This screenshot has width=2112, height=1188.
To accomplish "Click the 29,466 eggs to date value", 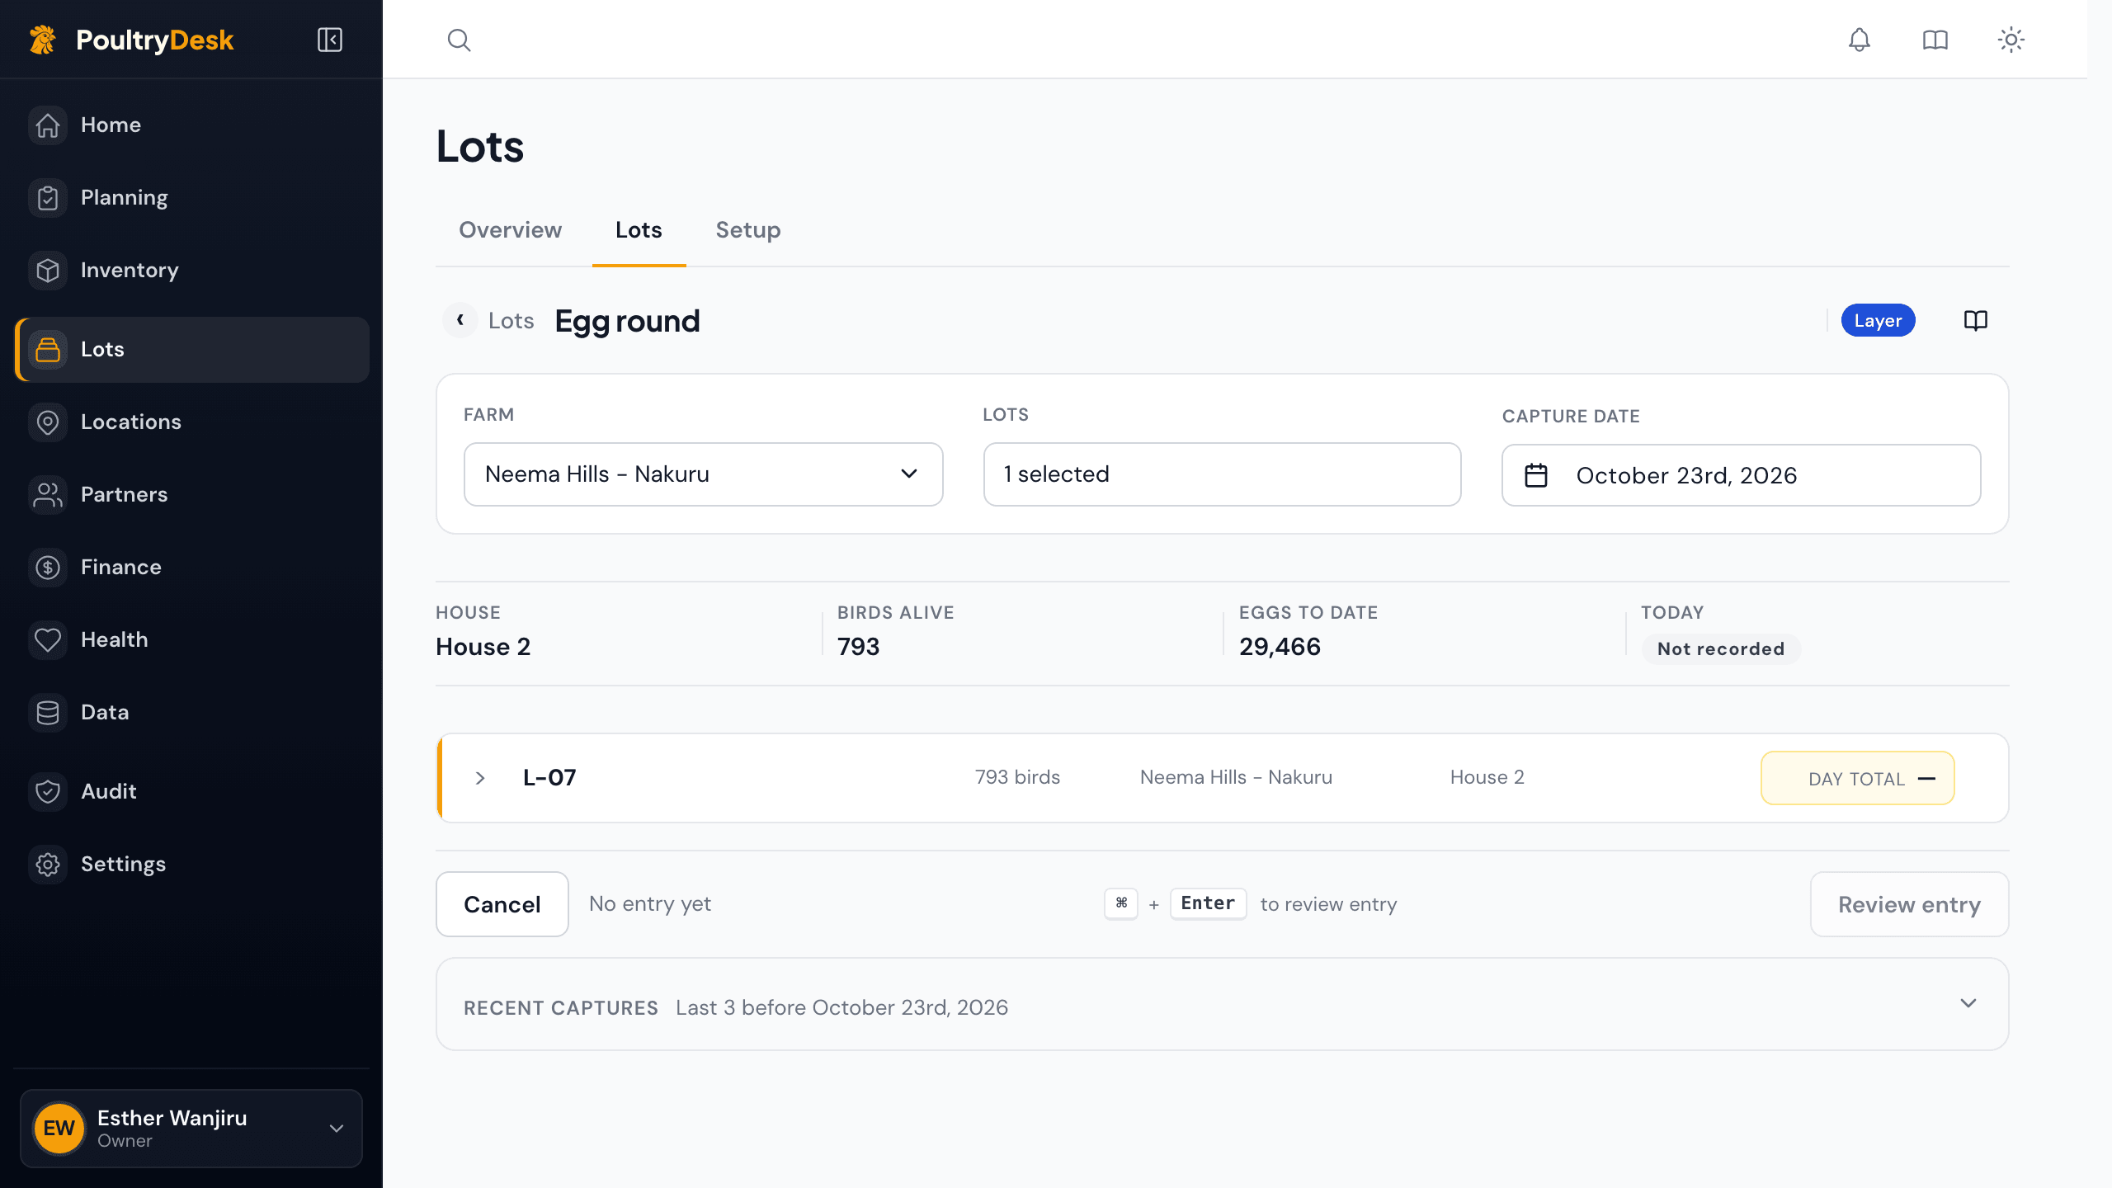I will (x=1280, y=647).
